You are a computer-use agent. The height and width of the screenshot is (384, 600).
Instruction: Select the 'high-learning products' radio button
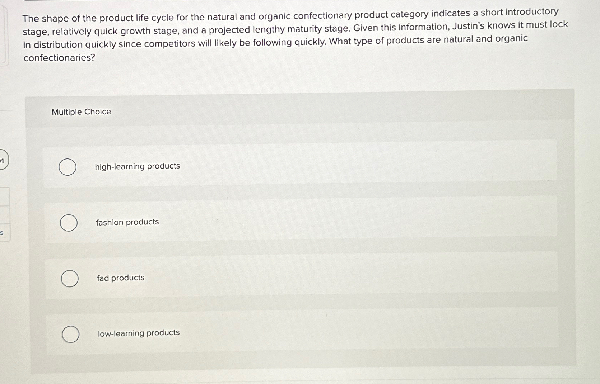(68, 166)
